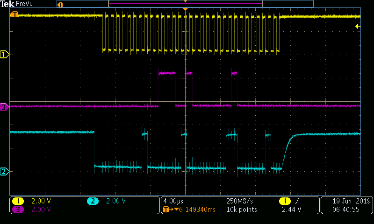Select the cyan channel 2 badge in readout

point(93,201)
